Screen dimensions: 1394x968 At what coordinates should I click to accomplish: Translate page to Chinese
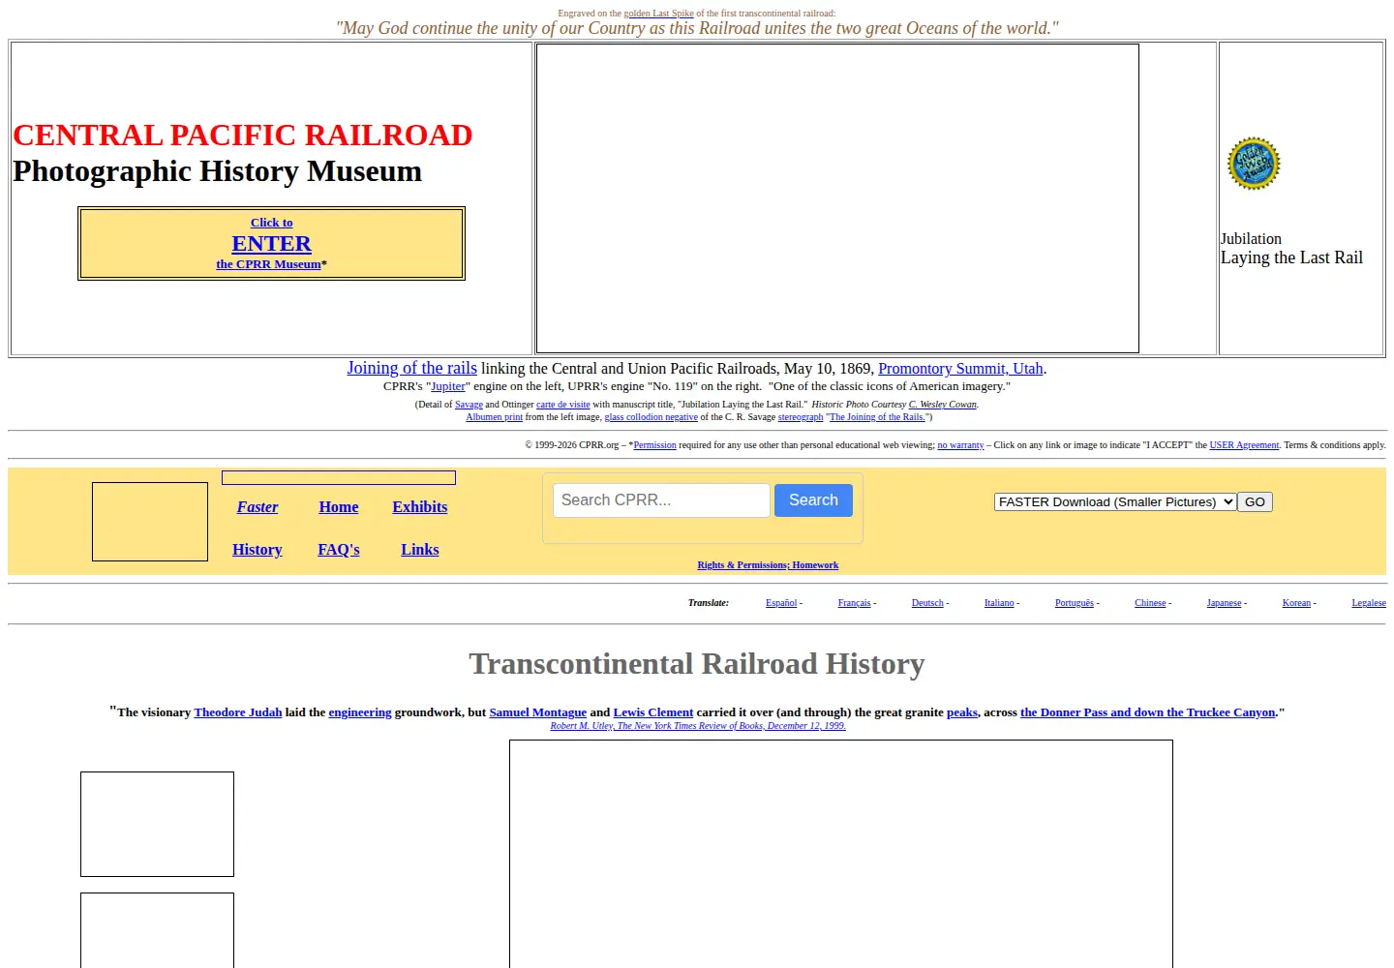[x=1150, y=603]
